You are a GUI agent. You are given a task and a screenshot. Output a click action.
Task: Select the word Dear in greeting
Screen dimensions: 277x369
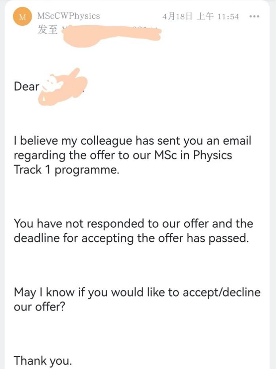(x=27, y=86)
